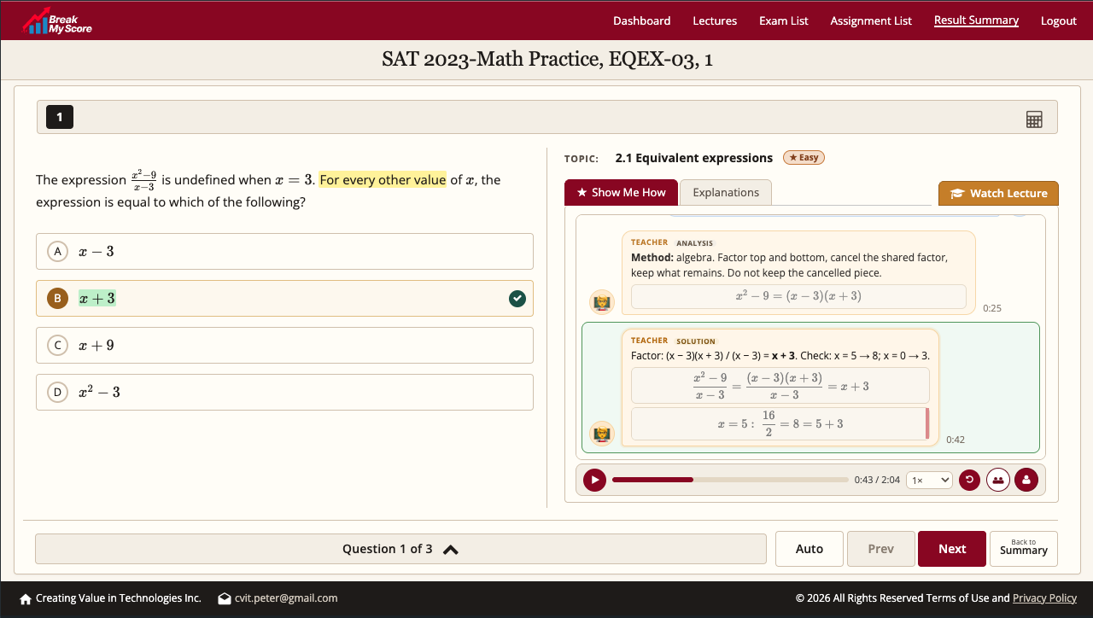Viewport: 1093px width, 618px height.
Task: Switch to the Explanations tab
Action: pos(726,192)
